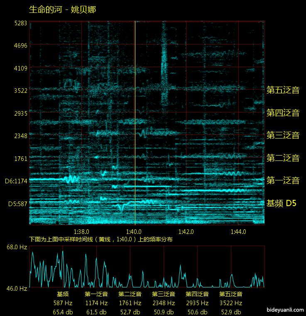The width and height of the screenshot is (306, 316).
Task: Select the 50.6 db harmonic value
Action: pyautogui.click(x=197, y=312)
